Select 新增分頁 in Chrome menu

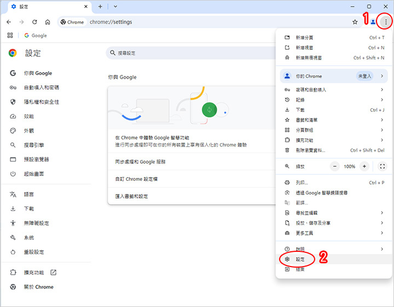coord(334,38)
